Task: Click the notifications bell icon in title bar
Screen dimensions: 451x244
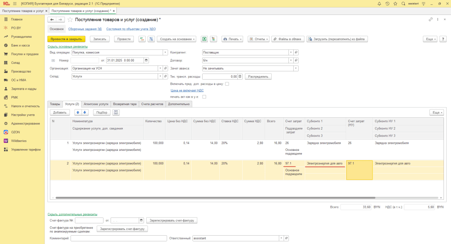Action: pos(379,4)
